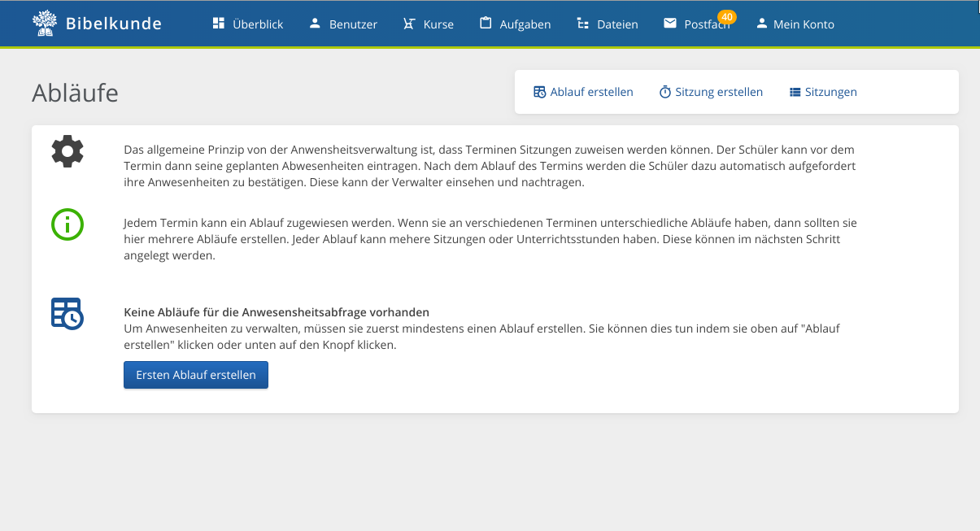
Task: Click the orange 40 notification badge
Action: [x=726, y=16]
